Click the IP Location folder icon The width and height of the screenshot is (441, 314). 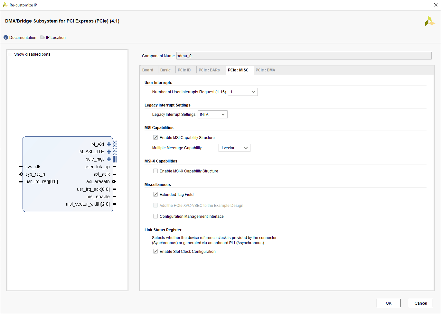42,38
